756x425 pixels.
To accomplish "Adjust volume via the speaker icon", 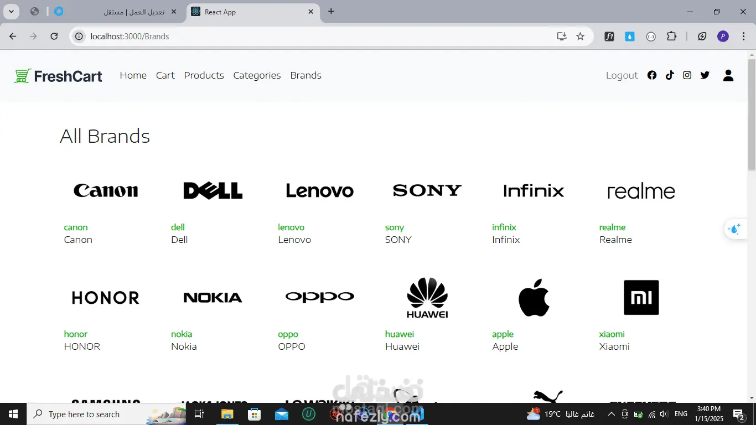I will pos(664,414).
